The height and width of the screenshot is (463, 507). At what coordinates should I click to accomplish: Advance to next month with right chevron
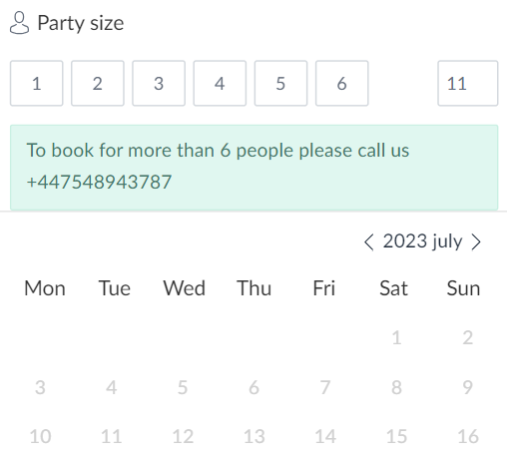pos(476,241)
